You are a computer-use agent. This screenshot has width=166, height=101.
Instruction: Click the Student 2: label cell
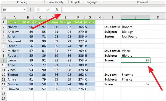pyautogui.click(x=112, y=51)
